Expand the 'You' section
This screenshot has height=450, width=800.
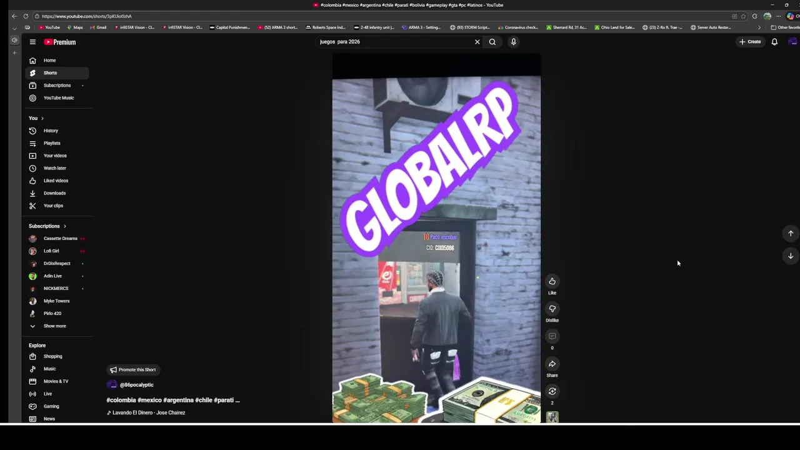click(36, 118)
